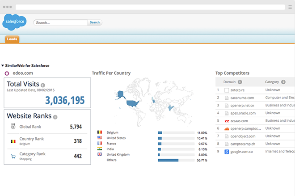Click the Top Competitors heading
Viewport: 295px width, 196px height.
[232, 73]
